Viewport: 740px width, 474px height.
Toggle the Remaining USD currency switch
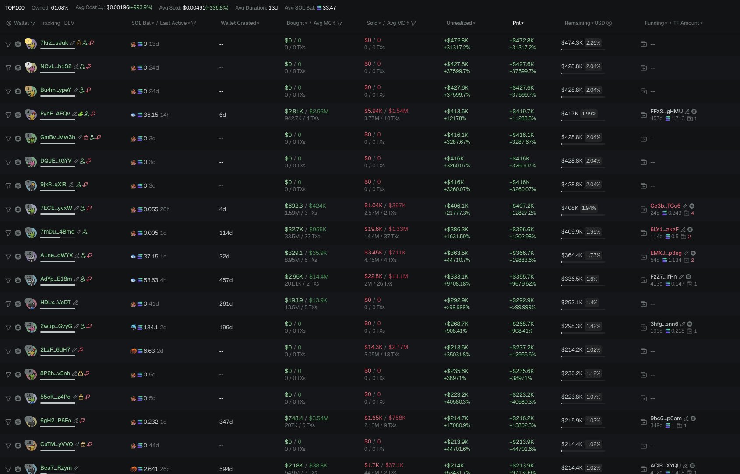609,23
